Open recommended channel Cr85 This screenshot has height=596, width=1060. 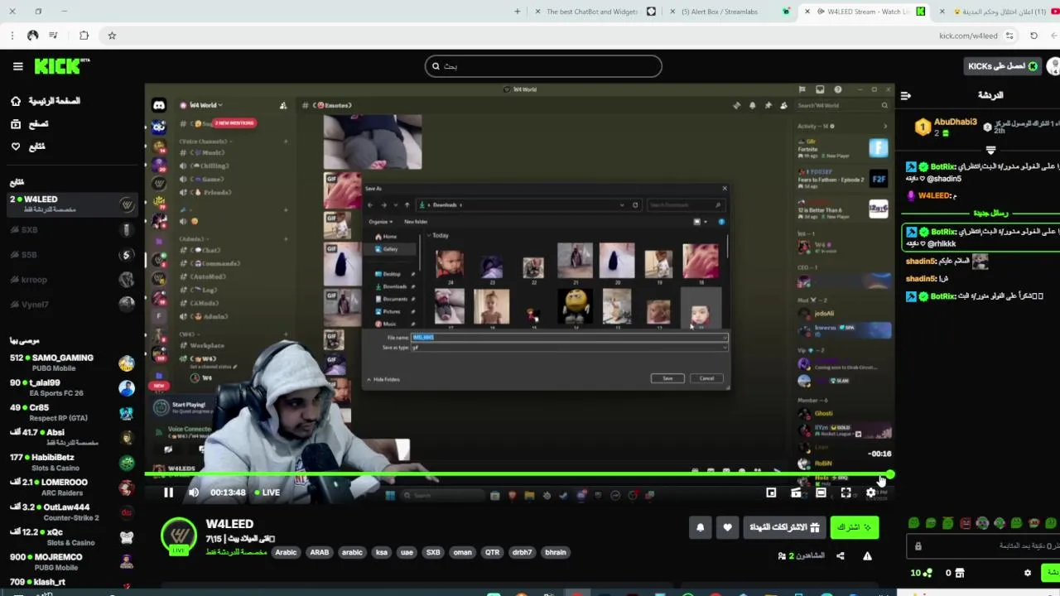click(x=72, y=412)
